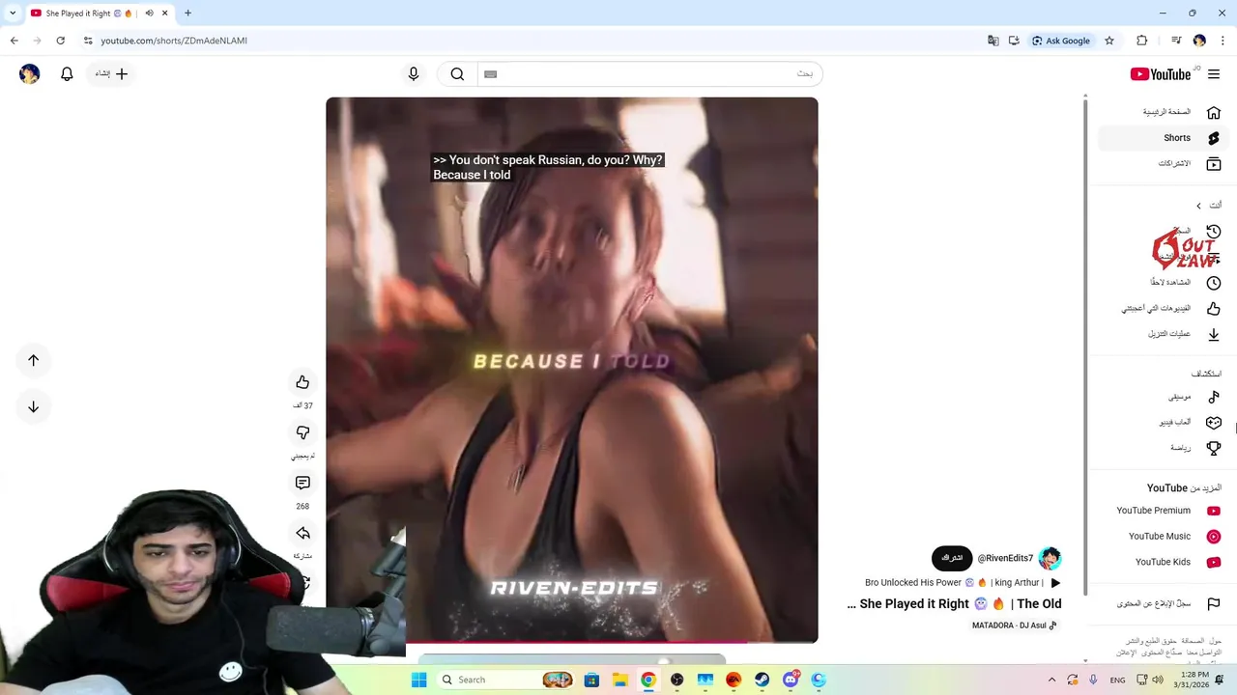Open History in the sidebar
This screenshot has width=1237, height=695.
click(1163, 232)
